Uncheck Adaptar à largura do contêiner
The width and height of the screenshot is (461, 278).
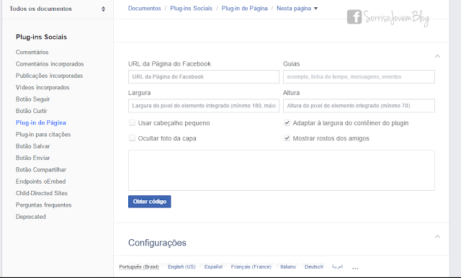287,123
